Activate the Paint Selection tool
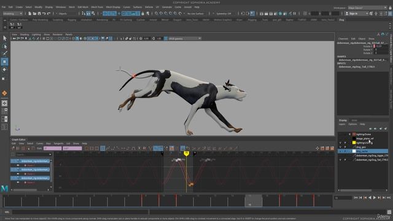Viewport: 393px width, 221px height. 4,53
